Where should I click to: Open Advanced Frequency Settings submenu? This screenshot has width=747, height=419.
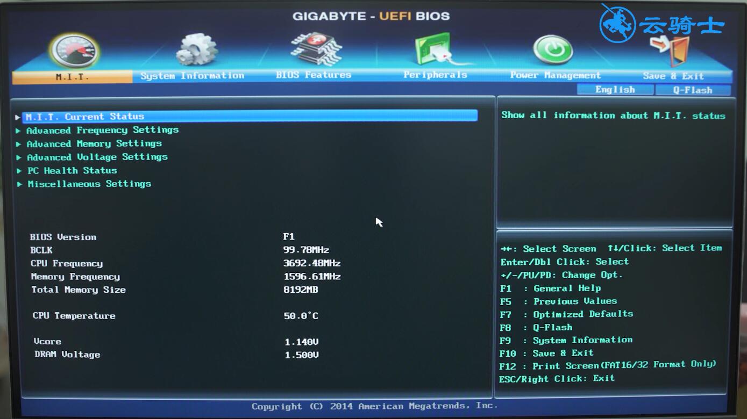click(103, 130)
